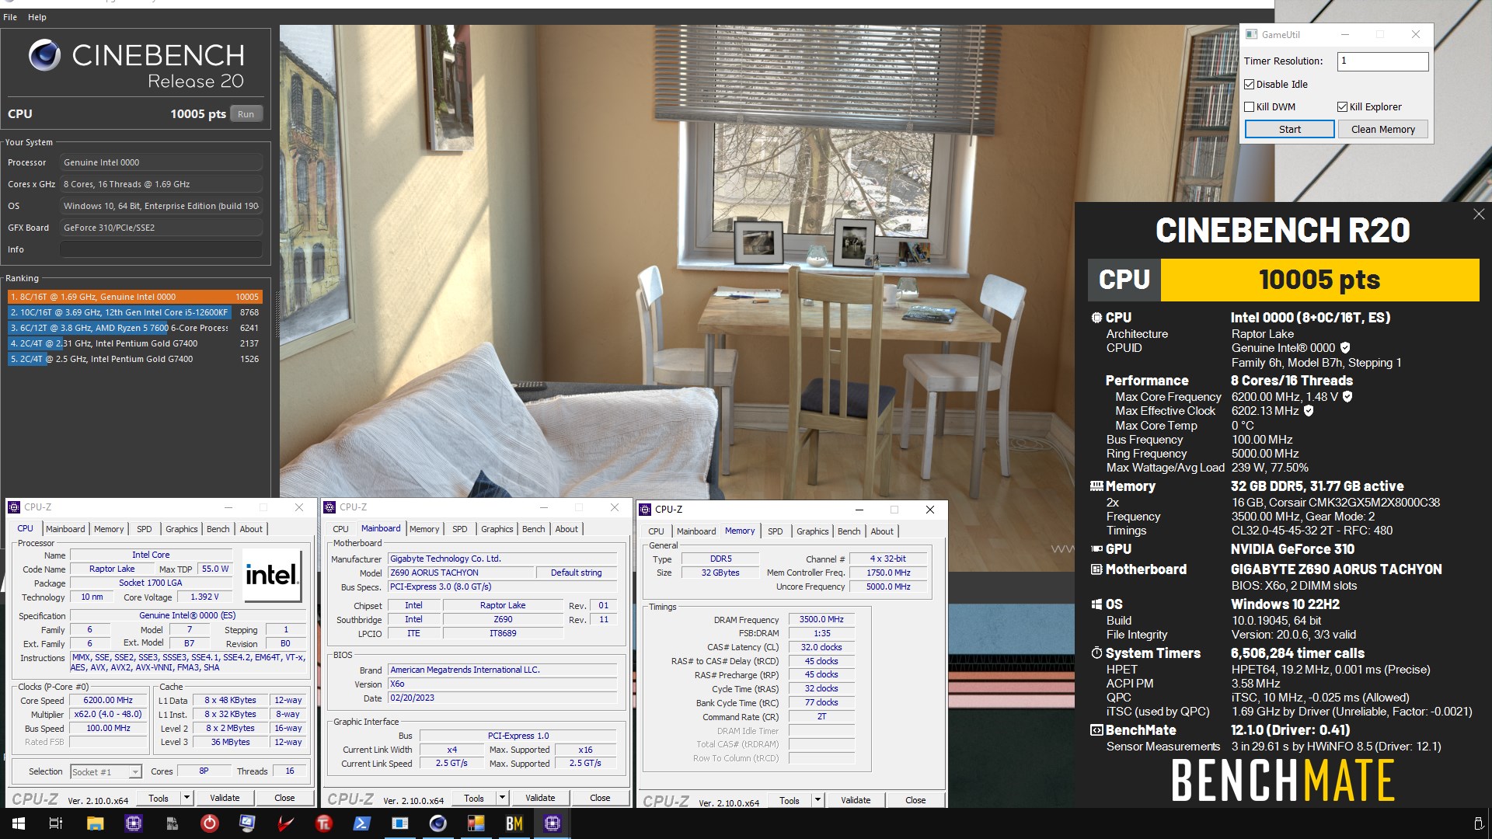Open the blue monitor utility taskbar icon
The width and height of the screenshot is (1492, 839).
tap(247, 823)
